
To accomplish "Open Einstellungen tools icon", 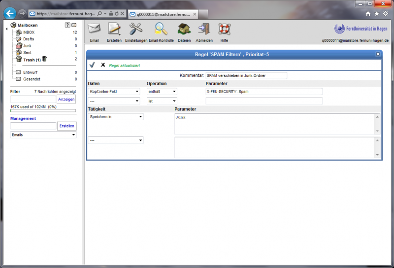I will tap(136, 30).
